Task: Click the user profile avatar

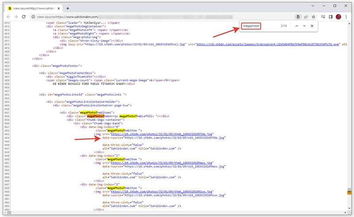Action: coord(339,17)
